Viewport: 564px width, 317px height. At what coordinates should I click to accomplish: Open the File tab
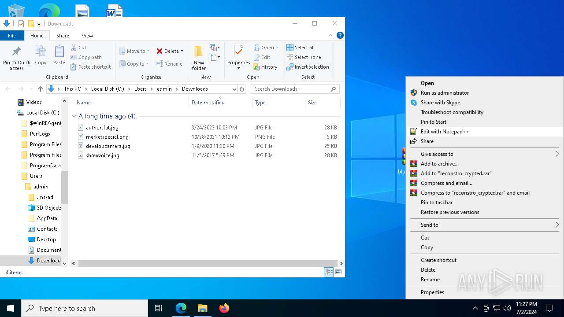12,36
